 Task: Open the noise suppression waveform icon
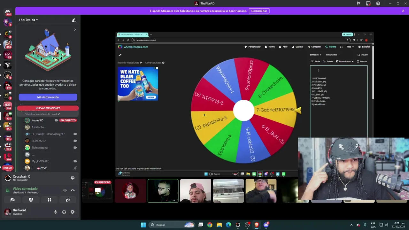pos(65,190)
